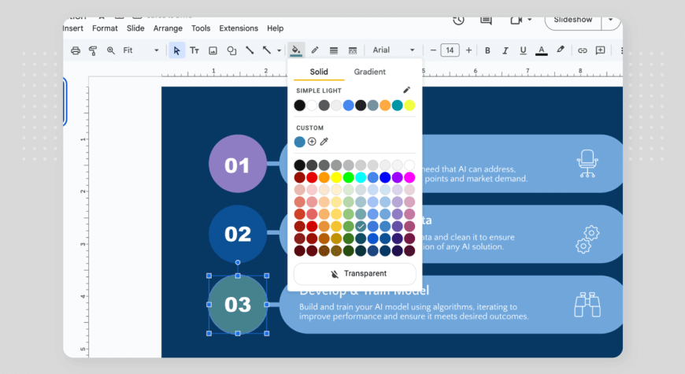685x374 pixels.
Task: Click the gears icon on the slide
Action: (587, 239)
